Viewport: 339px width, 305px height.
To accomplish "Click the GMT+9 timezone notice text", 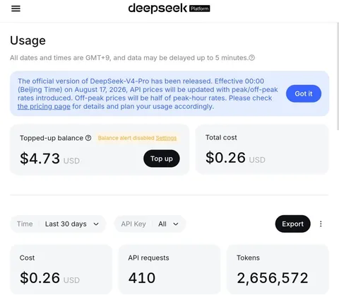I will point(129,58).
